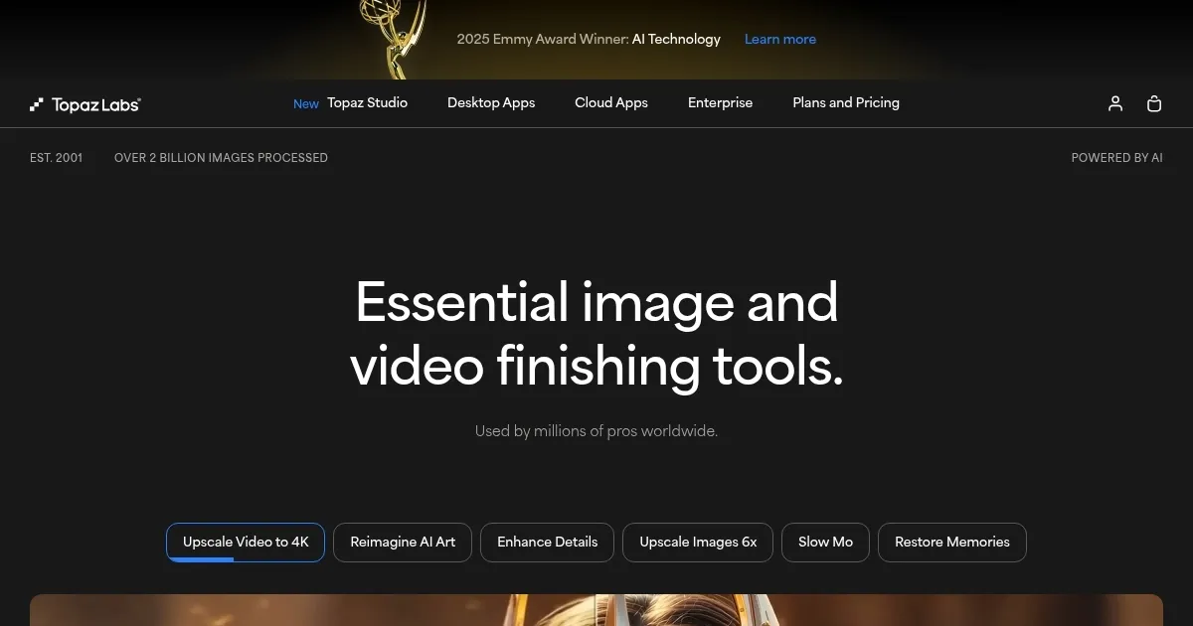The image size is (1193, 626).
Task: Select the Upscale Video to 4K tab
Action: (x=245, y=542)
